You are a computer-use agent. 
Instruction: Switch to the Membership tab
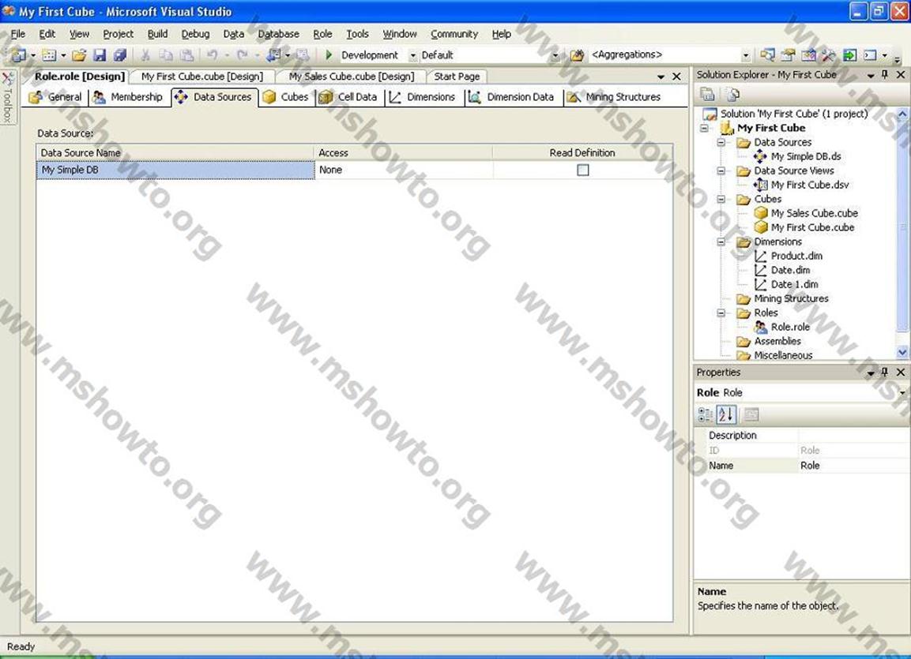point(128,97)
